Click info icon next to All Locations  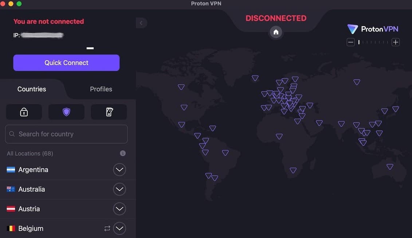click(123, 153)
